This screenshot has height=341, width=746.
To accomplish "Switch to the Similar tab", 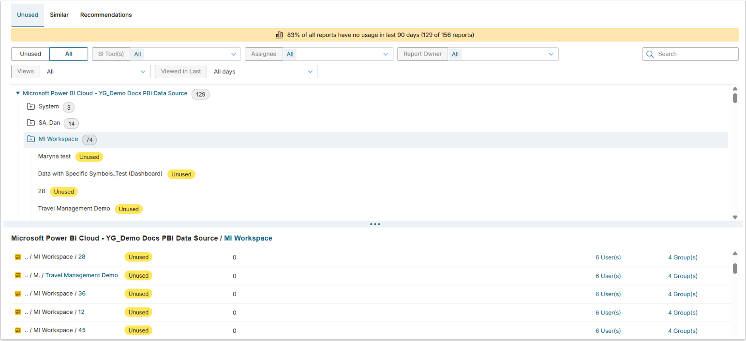I will point(59,15).
